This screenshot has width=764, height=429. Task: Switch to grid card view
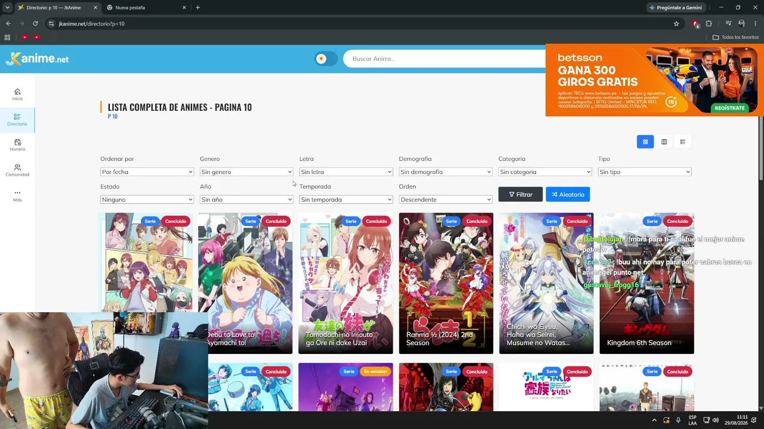click(x=645, y=142)
